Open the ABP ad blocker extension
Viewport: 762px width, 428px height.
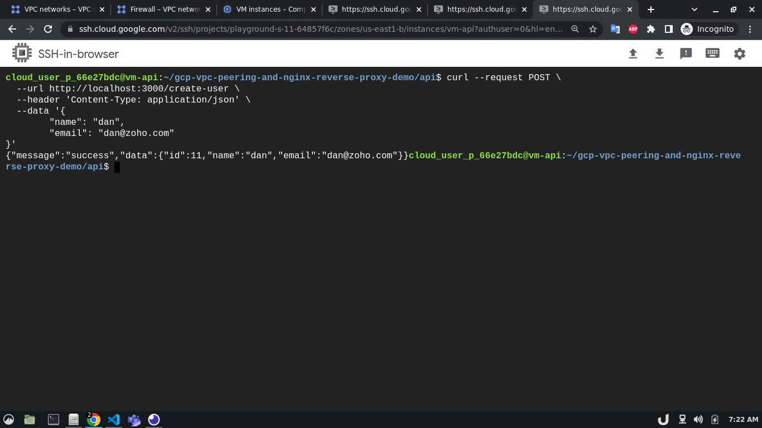(x=633, y=29)
